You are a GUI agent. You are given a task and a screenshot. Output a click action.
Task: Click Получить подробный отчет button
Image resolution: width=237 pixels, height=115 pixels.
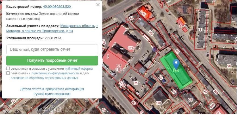[52, 60]
